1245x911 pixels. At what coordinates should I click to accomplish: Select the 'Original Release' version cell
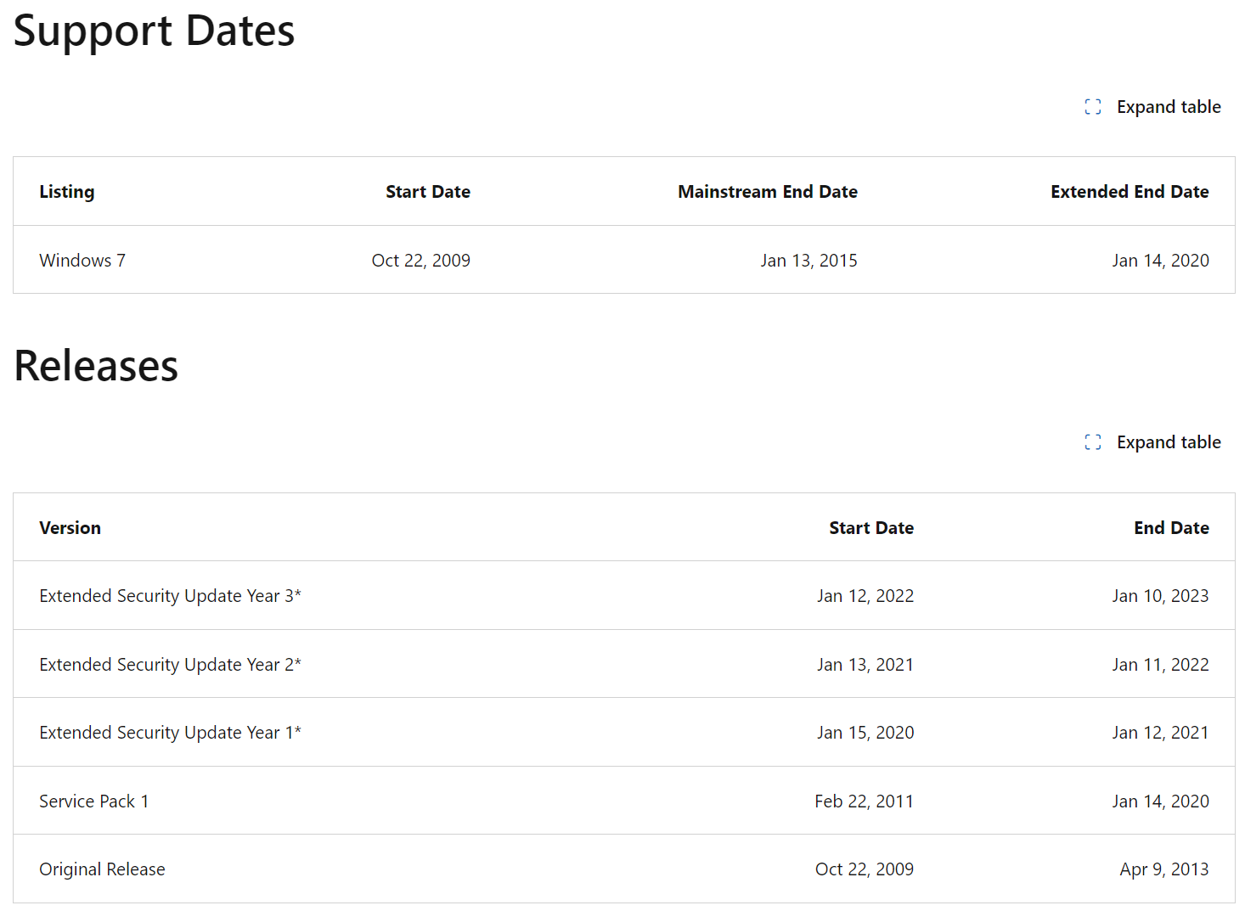pyautogui.click(x=103, y=869)
